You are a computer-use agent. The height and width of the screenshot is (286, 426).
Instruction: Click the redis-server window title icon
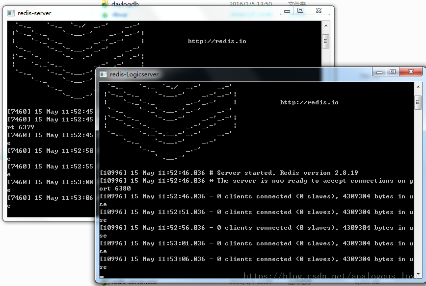11,13
